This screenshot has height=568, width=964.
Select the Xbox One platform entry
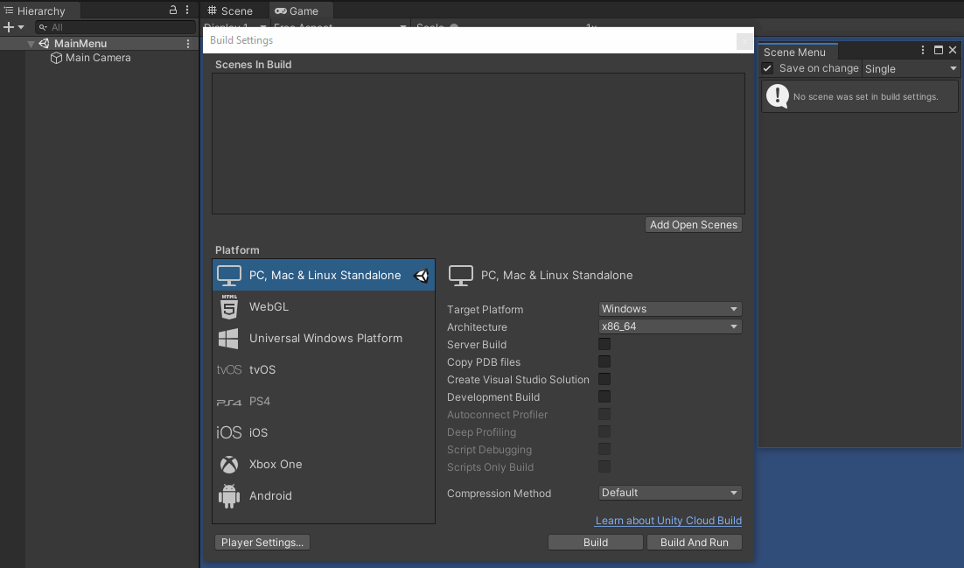[324, 465]
